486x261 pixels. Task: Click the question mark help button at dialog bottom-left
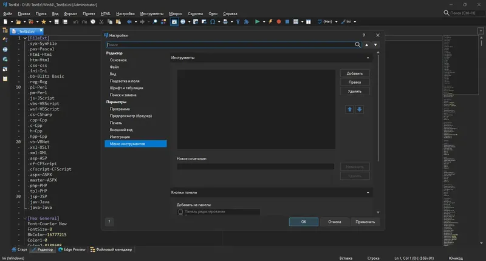coord(109,222)
